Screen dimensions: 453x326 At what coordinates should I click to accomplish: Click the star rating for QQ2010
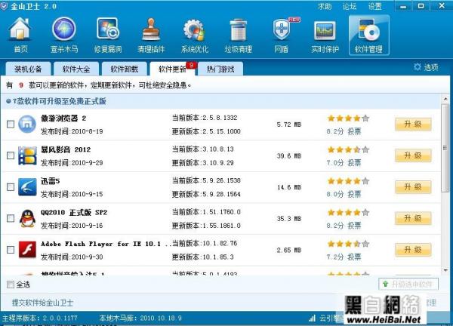tap(347, 213)
